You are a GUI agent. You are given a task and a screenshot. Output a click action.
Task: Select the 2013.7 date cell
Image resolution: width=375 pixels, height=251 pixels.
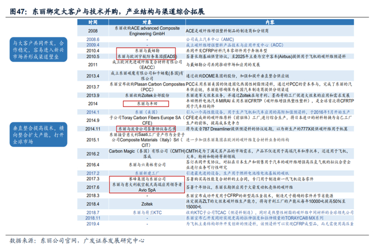pyautogui.click(x=93, y=87)
